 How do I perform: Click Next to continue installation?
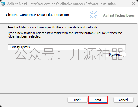point(98,100)
